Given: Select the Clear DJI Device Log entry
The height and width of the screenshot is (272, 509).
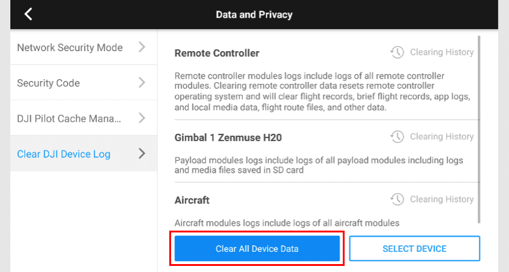Looking at the screenshot, I should (64, 154).
